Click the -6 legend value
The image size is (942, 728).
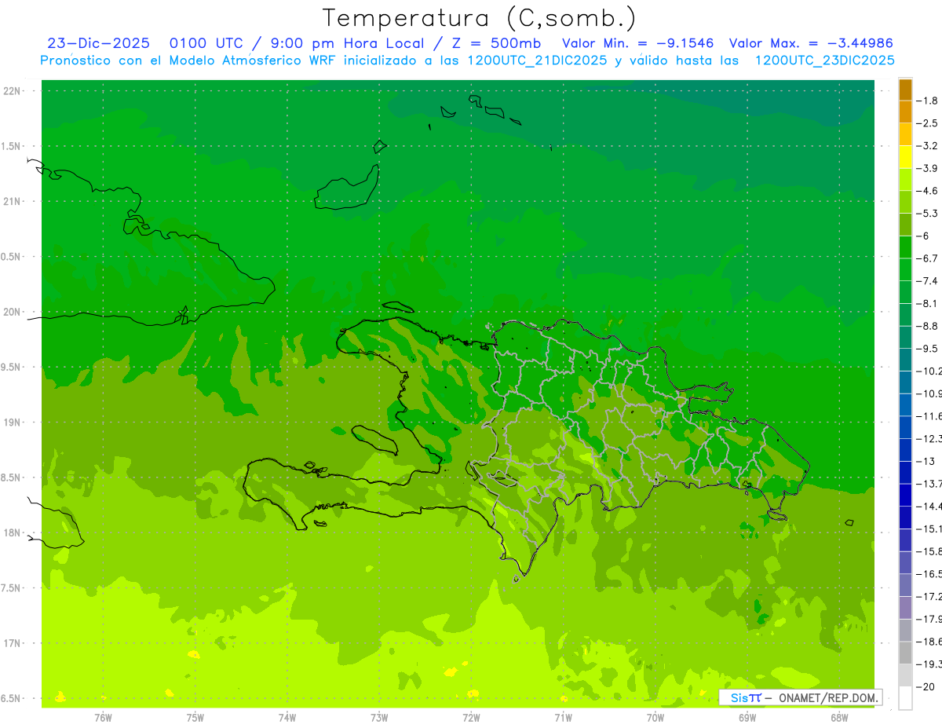(922, 236)
